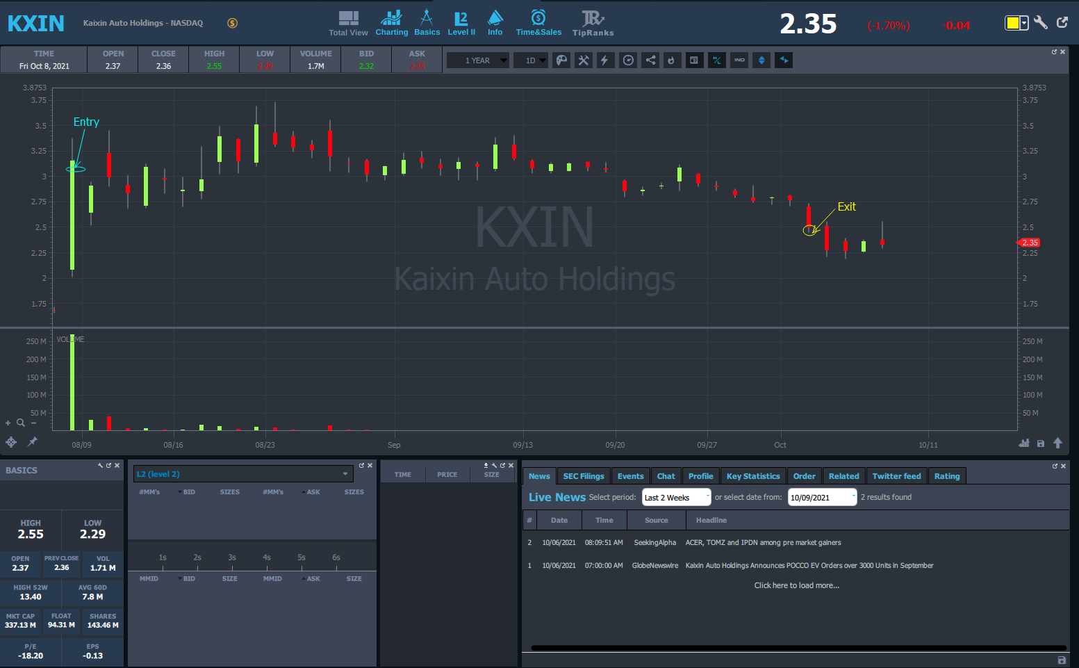This screenshot has height=668, width=1079.
Task: Open chart color palette settings
Action: [x=561, y=60]
